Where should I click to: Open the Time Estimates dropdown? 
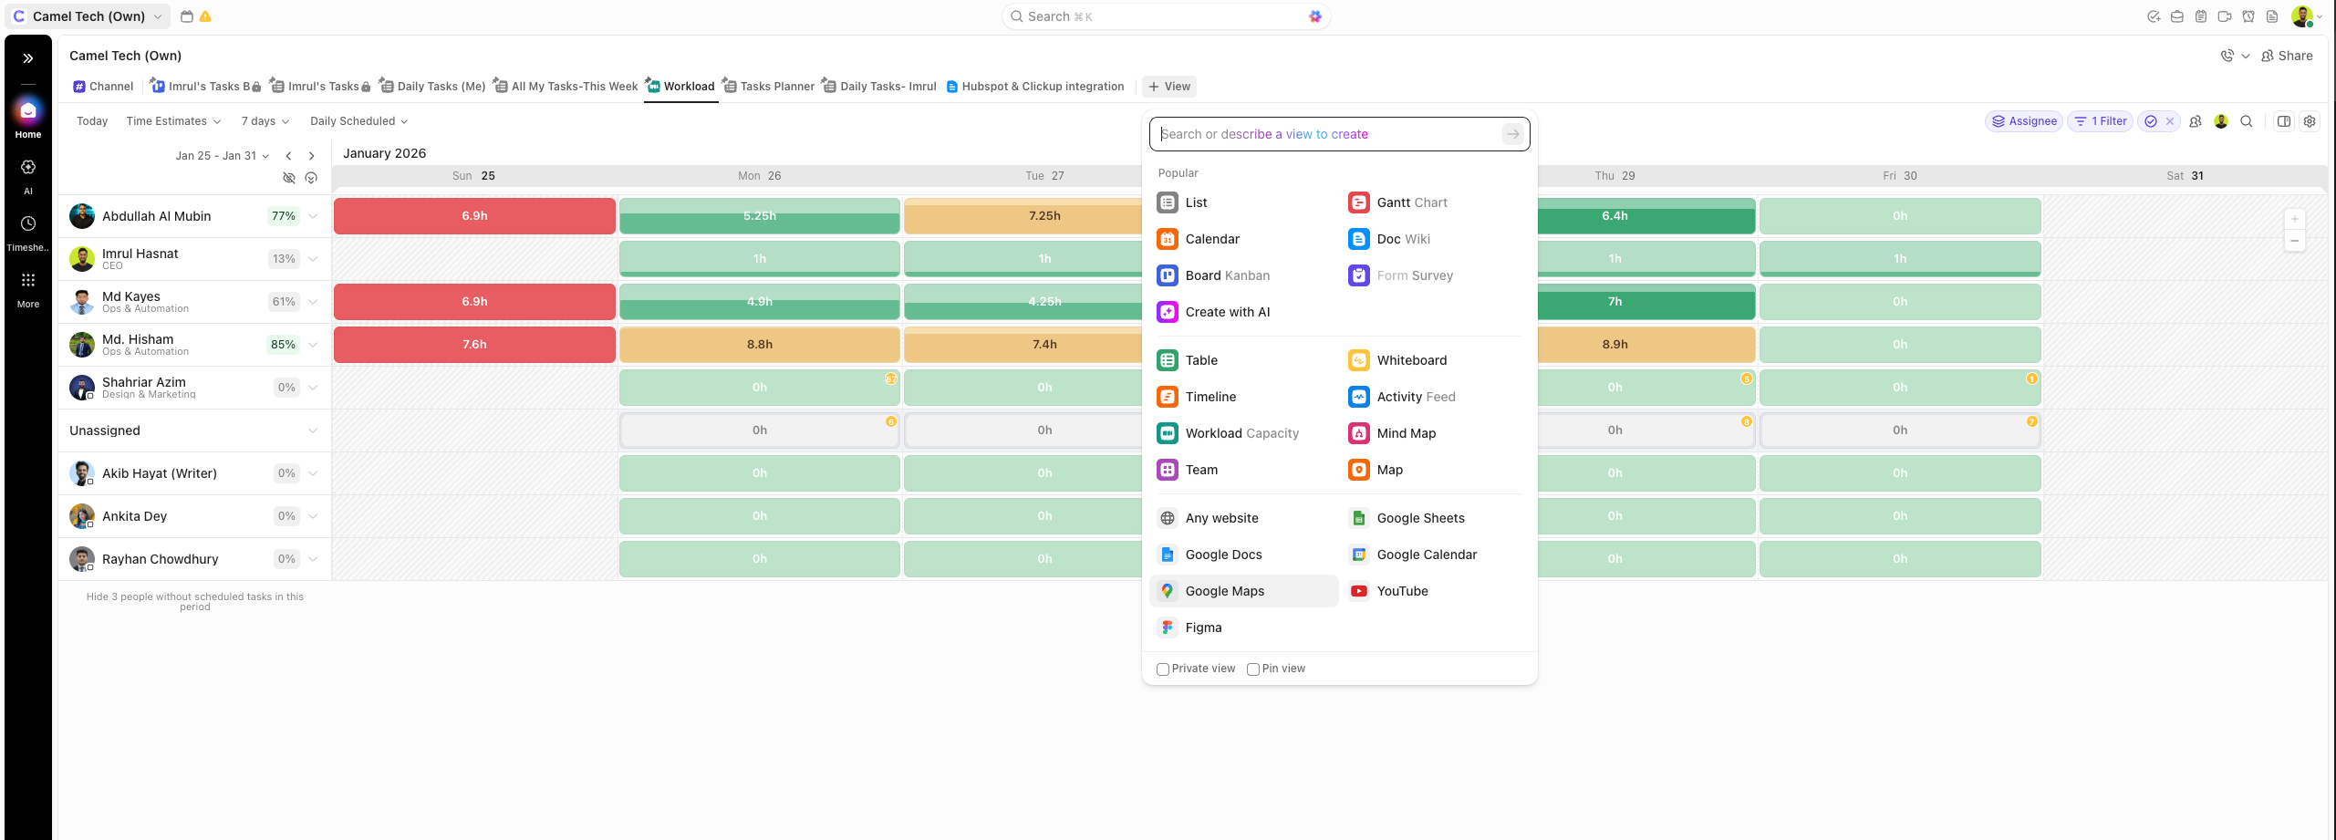pyautogui.click(x=173, y=121)
